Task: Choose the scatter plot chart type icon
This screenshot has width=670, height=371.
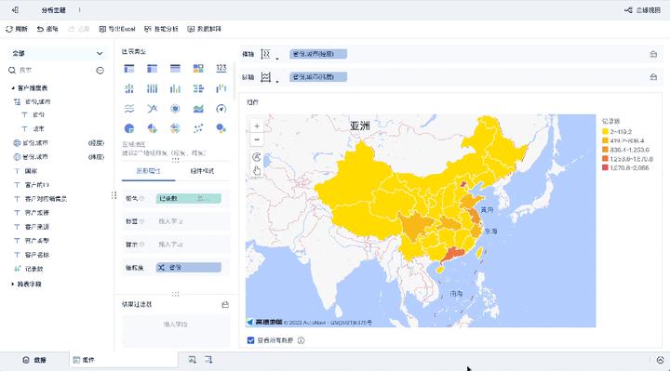Action: 198,128
